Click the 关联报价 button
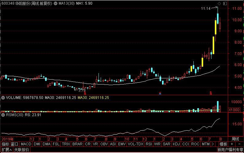The image size is (244, 153). tap(21, 150)
